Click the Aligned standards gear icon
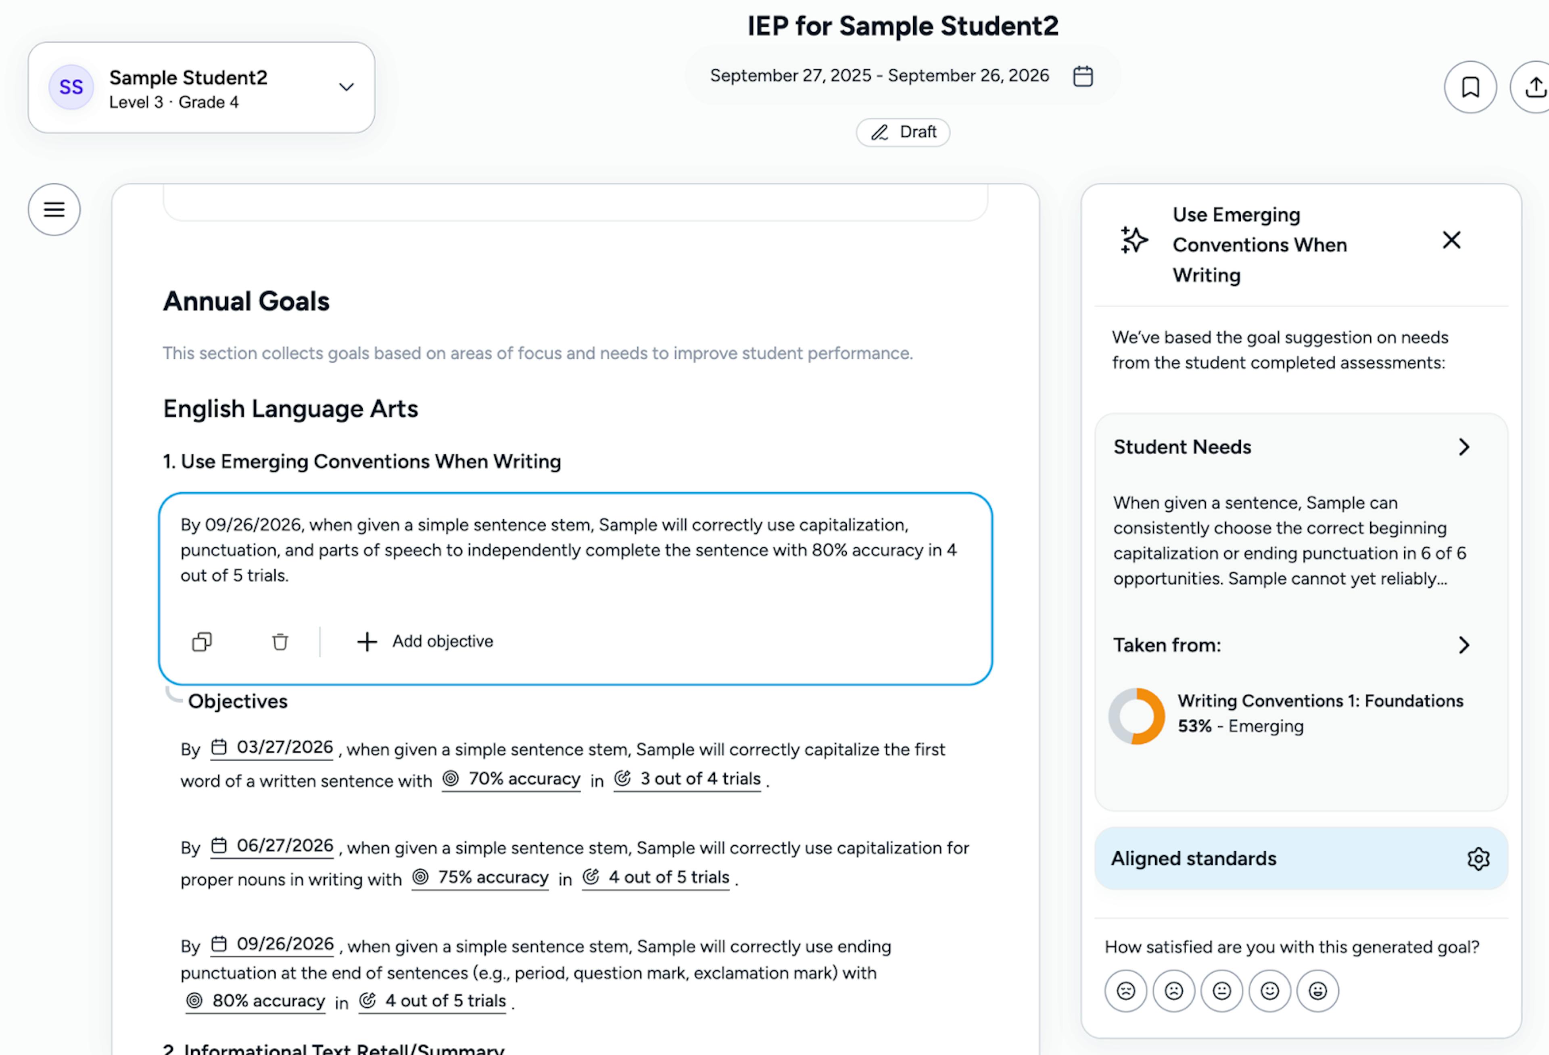Screen dimensions: 1549x1055 point(1478,858)
